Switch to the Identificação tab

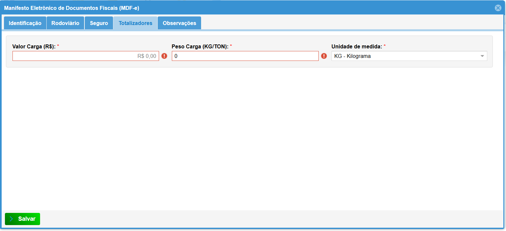(25, 23)
